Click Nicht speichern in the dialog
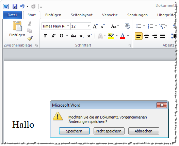The height and width of the screenshot is (146, 179). [109, 131]
